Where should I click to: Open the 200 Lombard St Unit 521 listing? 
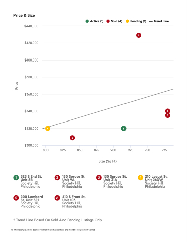(32, 201)
